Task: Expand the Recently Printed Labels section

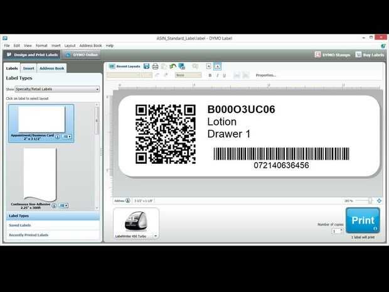Action: pyautogui.click(x=53, y=235)
